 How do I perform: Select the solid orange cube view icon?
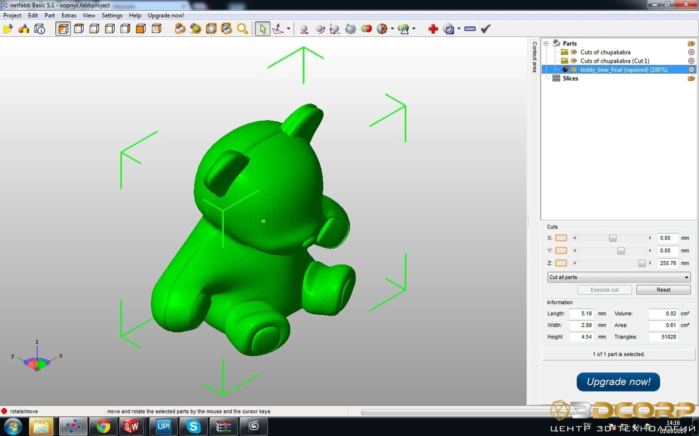click(141, 29)
